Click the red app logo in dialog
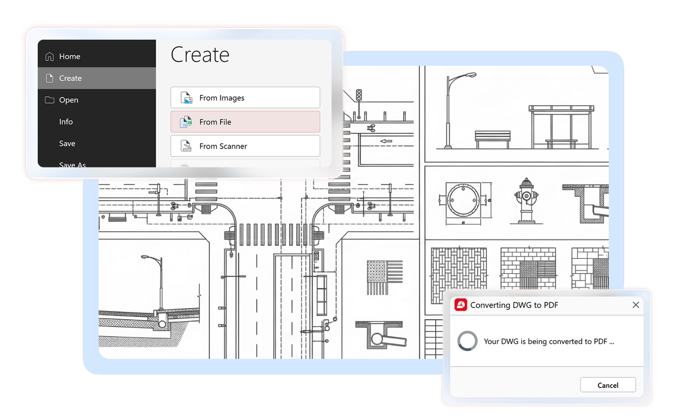This screenshot has height=417, width=677. coord(461,305)
